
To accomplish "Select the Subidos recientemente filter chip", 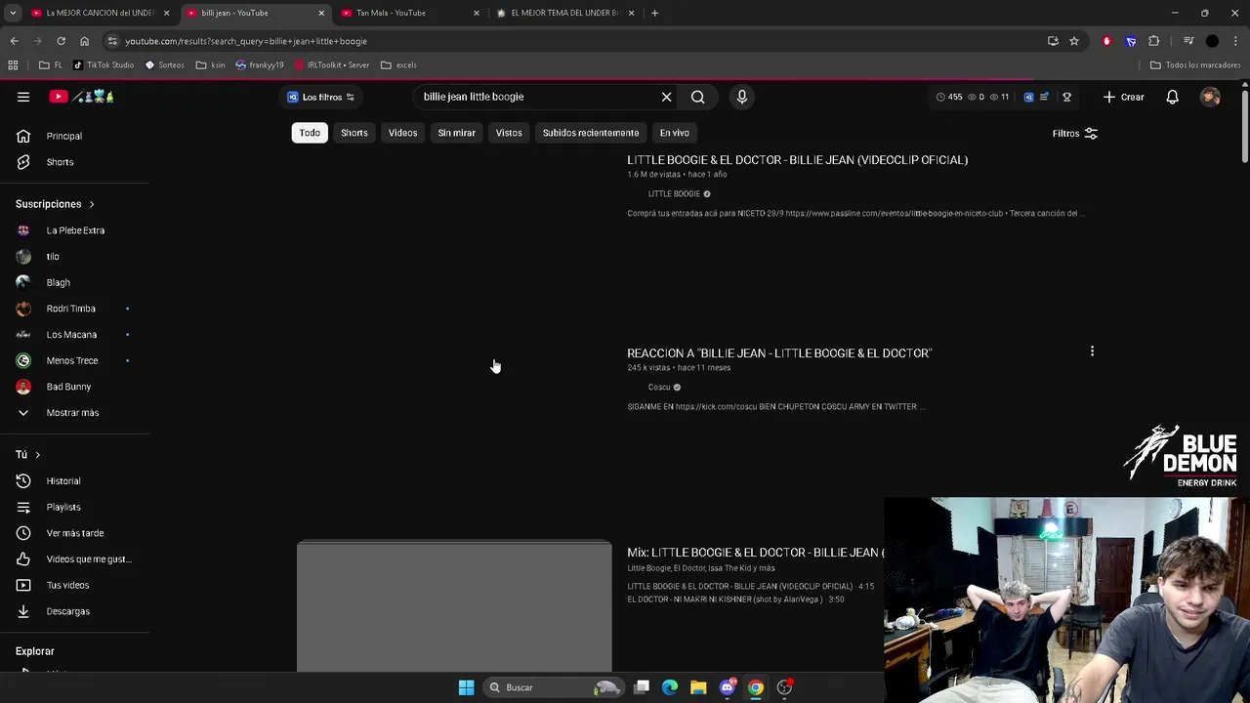I will tap(591, 133).
